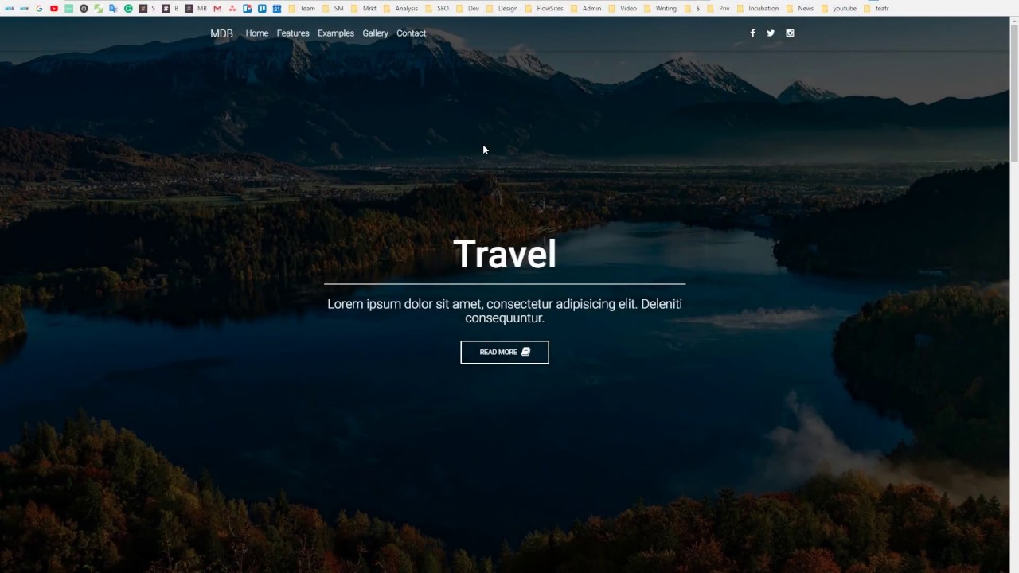This screenshot has height=573, width=1019.
Task: Open the Gmail bookmark icon
Action: 216,8
